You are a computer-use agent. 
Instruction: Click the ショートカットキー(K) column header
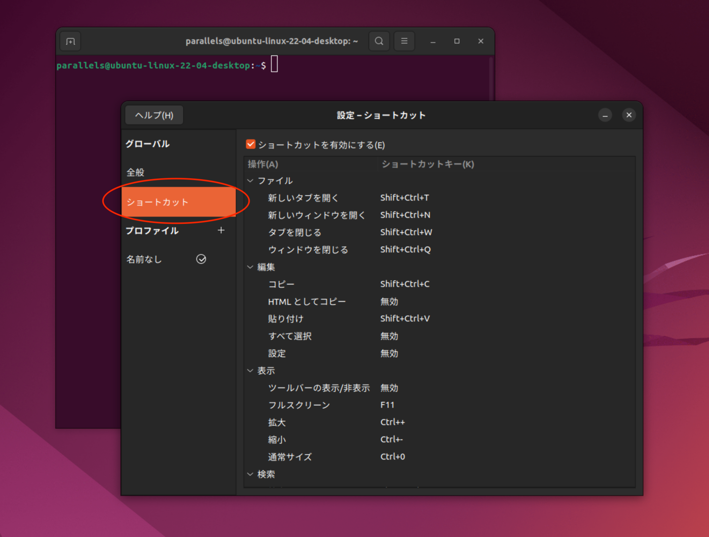pos(507,164)
